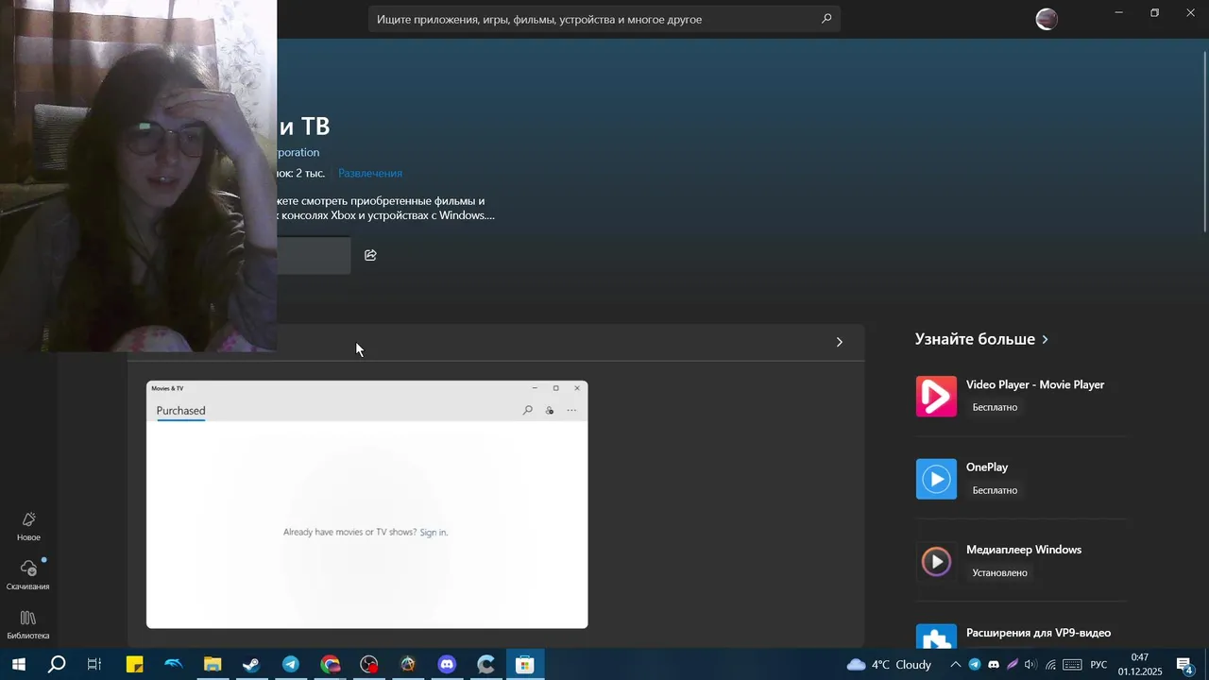
Task: Open the Новое section in sidebar
Action: click(x=28, y=527)
